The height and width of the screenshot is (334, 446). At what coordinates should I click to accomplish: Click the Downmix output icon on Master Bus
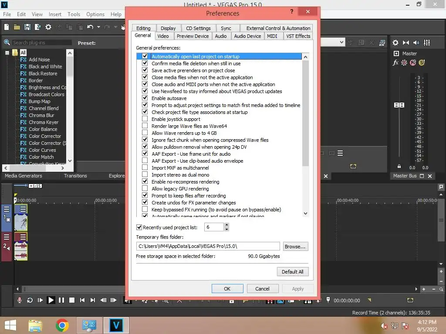click(x=406, y=43)
